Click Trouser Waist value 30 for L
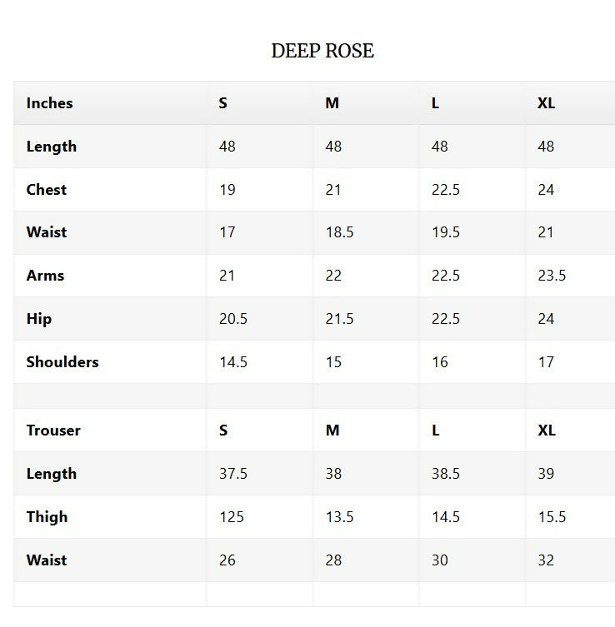615x627 pixels. pos(440,560)
